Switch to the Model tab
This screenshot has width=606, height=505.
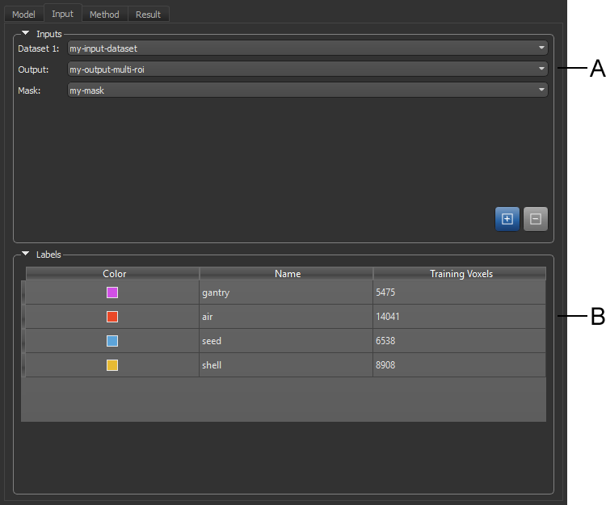[x=23, y=15]
